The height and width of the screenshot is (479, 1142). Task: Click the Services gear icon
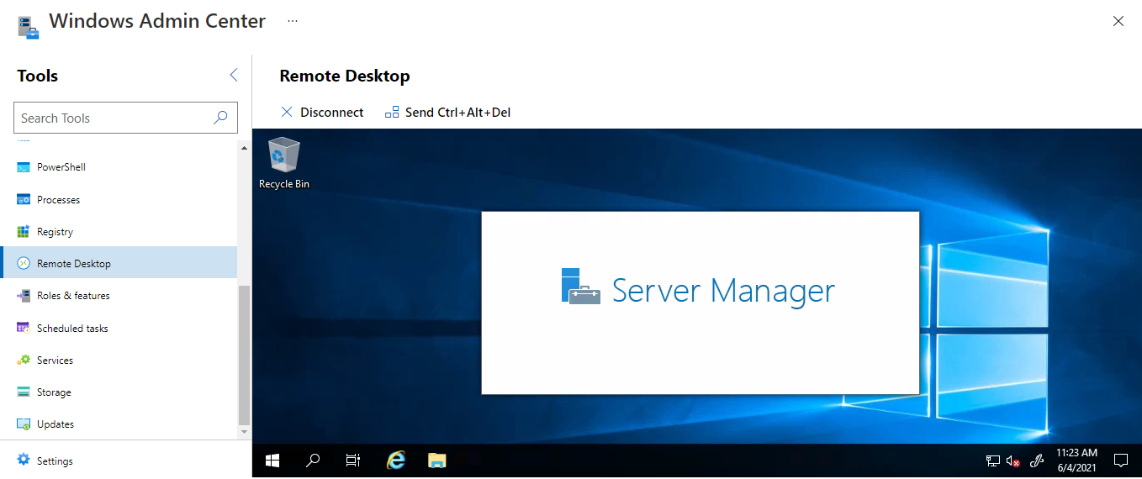(24, 360)
